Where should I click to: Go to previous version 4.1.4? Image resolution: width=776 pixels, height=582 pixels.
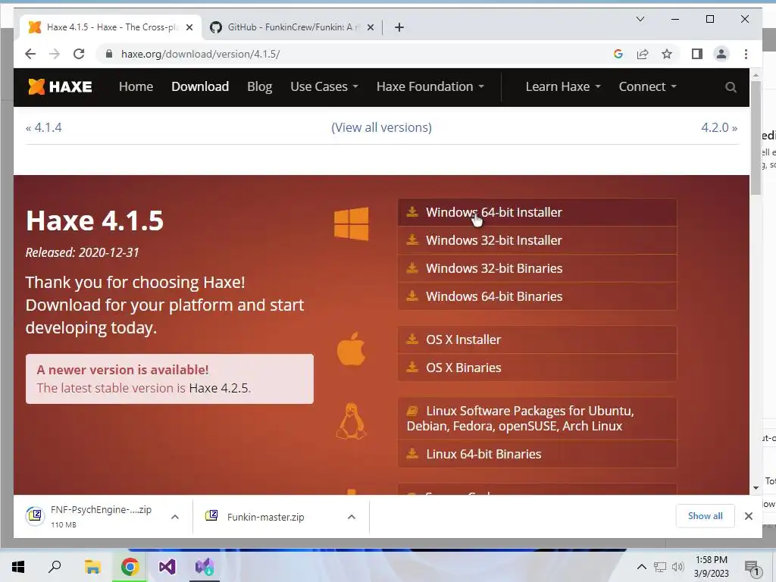point(44,127)
